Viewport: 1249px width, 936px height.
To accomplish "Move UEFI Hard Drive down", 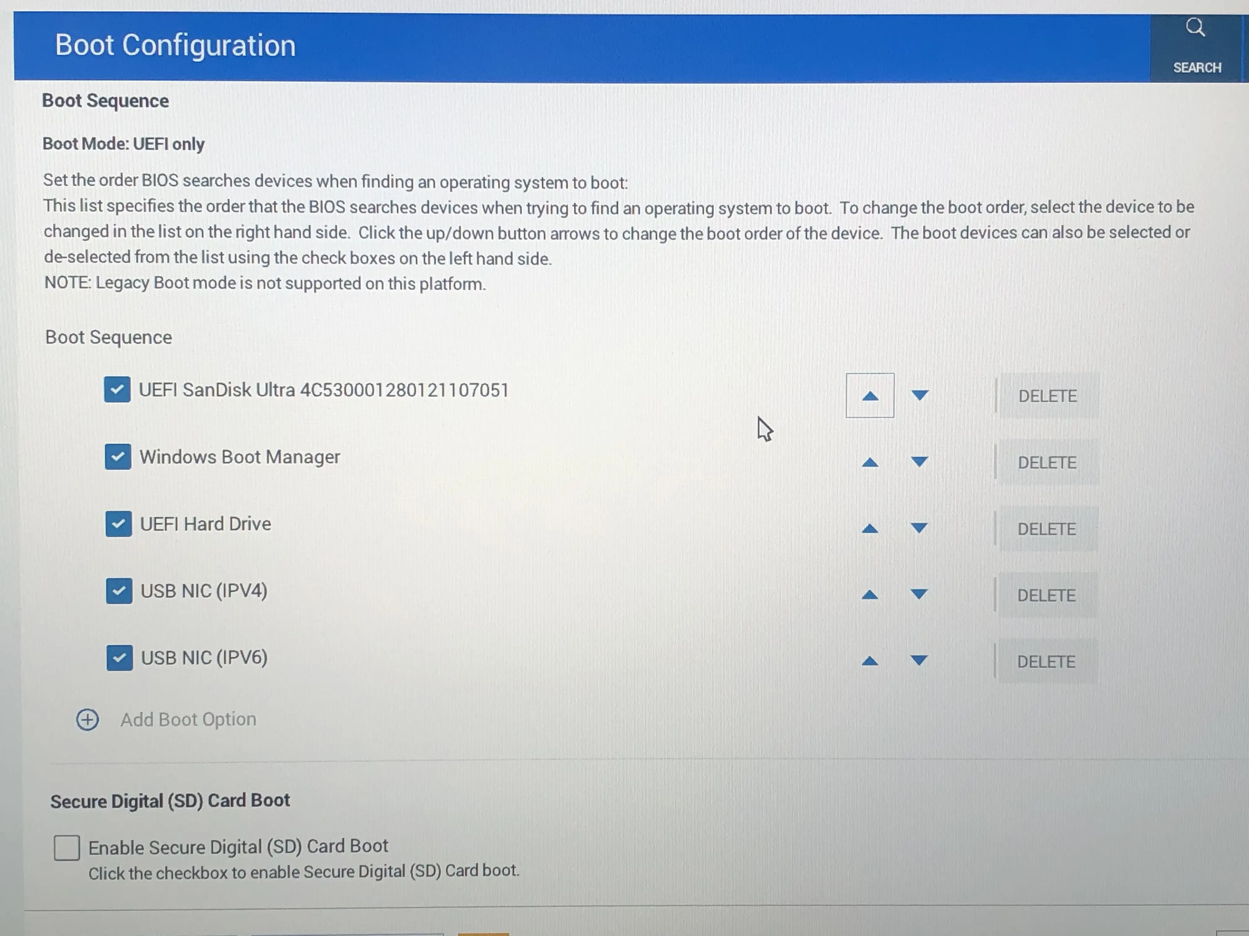I will pos(919,528).
